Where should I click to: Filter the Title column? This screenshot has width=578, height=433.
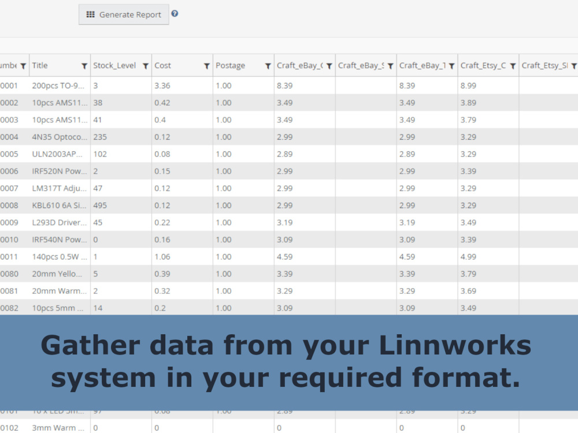click(84, 66)
